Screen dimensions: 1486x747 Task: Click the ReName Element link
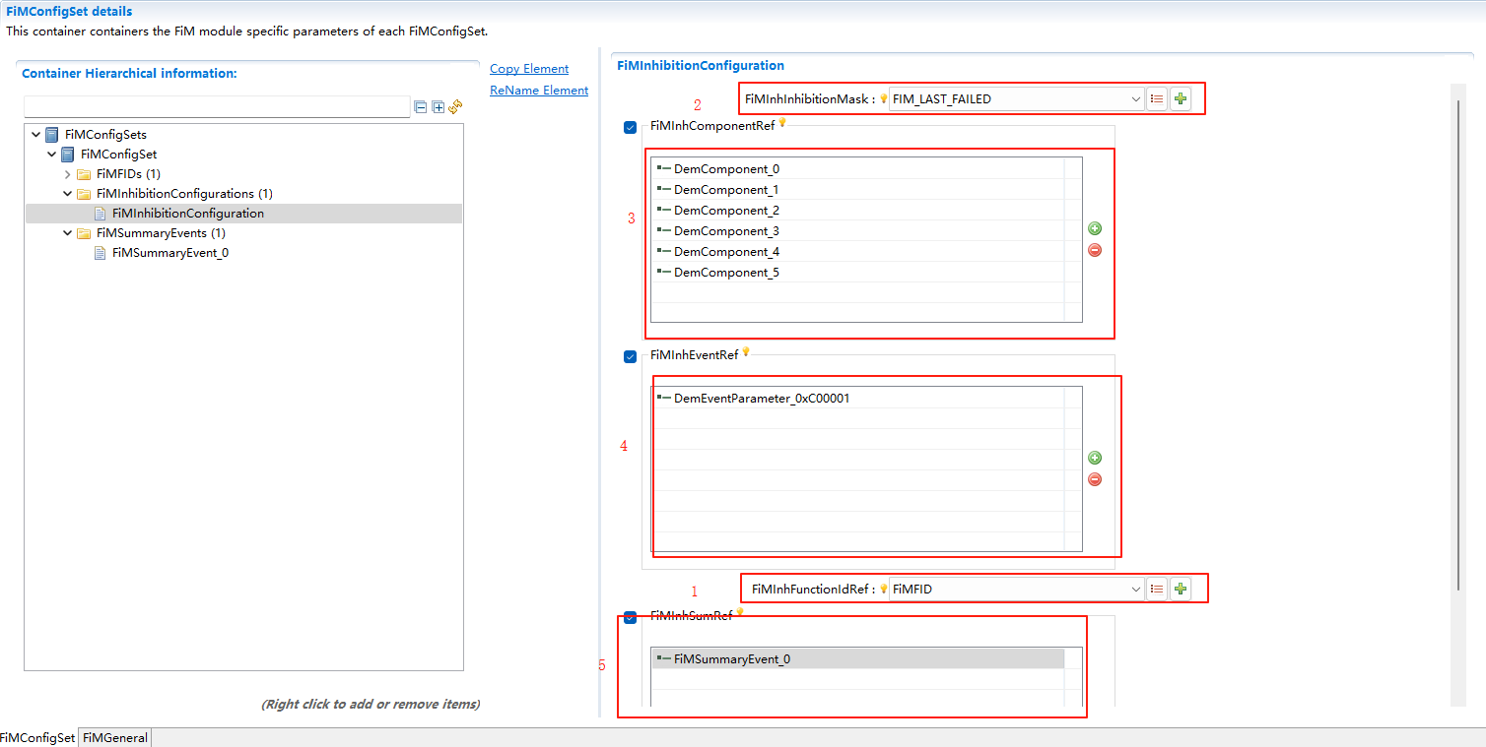click(538, 90)
